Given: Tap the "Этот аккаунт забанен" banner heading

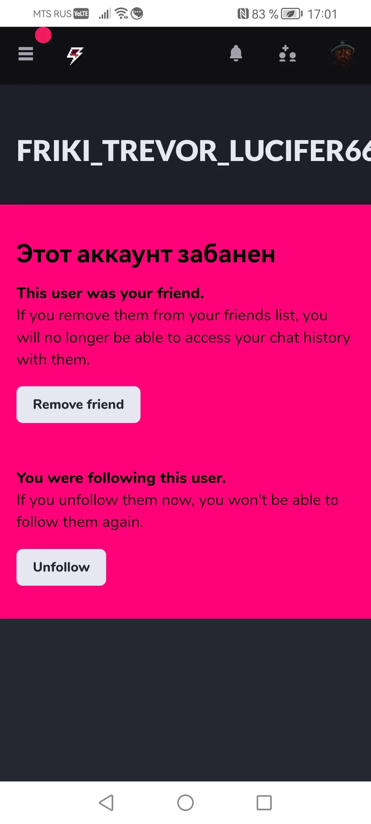Looking at the screenshot, I should [146, 254].
